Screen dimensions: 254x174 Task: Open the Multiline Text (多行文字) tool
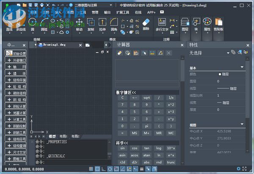[162, 25]
